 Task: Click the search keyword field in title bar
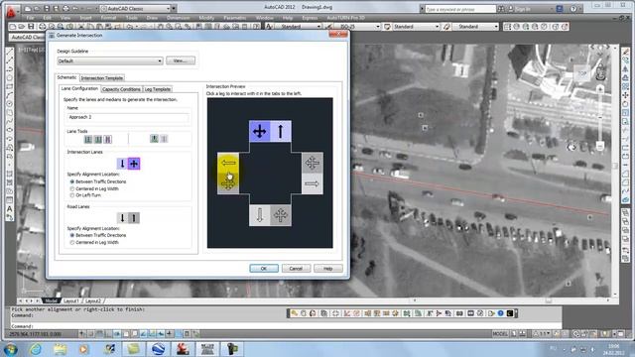[x=460, y=9]
